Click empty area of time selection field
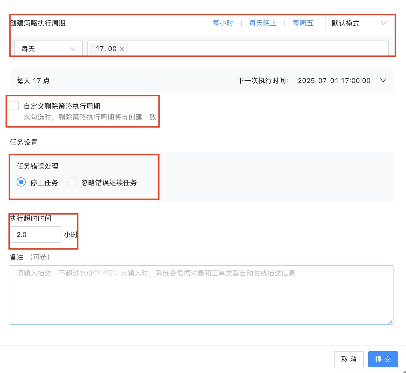Viewport: 406px width, 373px height. [257, 49]
